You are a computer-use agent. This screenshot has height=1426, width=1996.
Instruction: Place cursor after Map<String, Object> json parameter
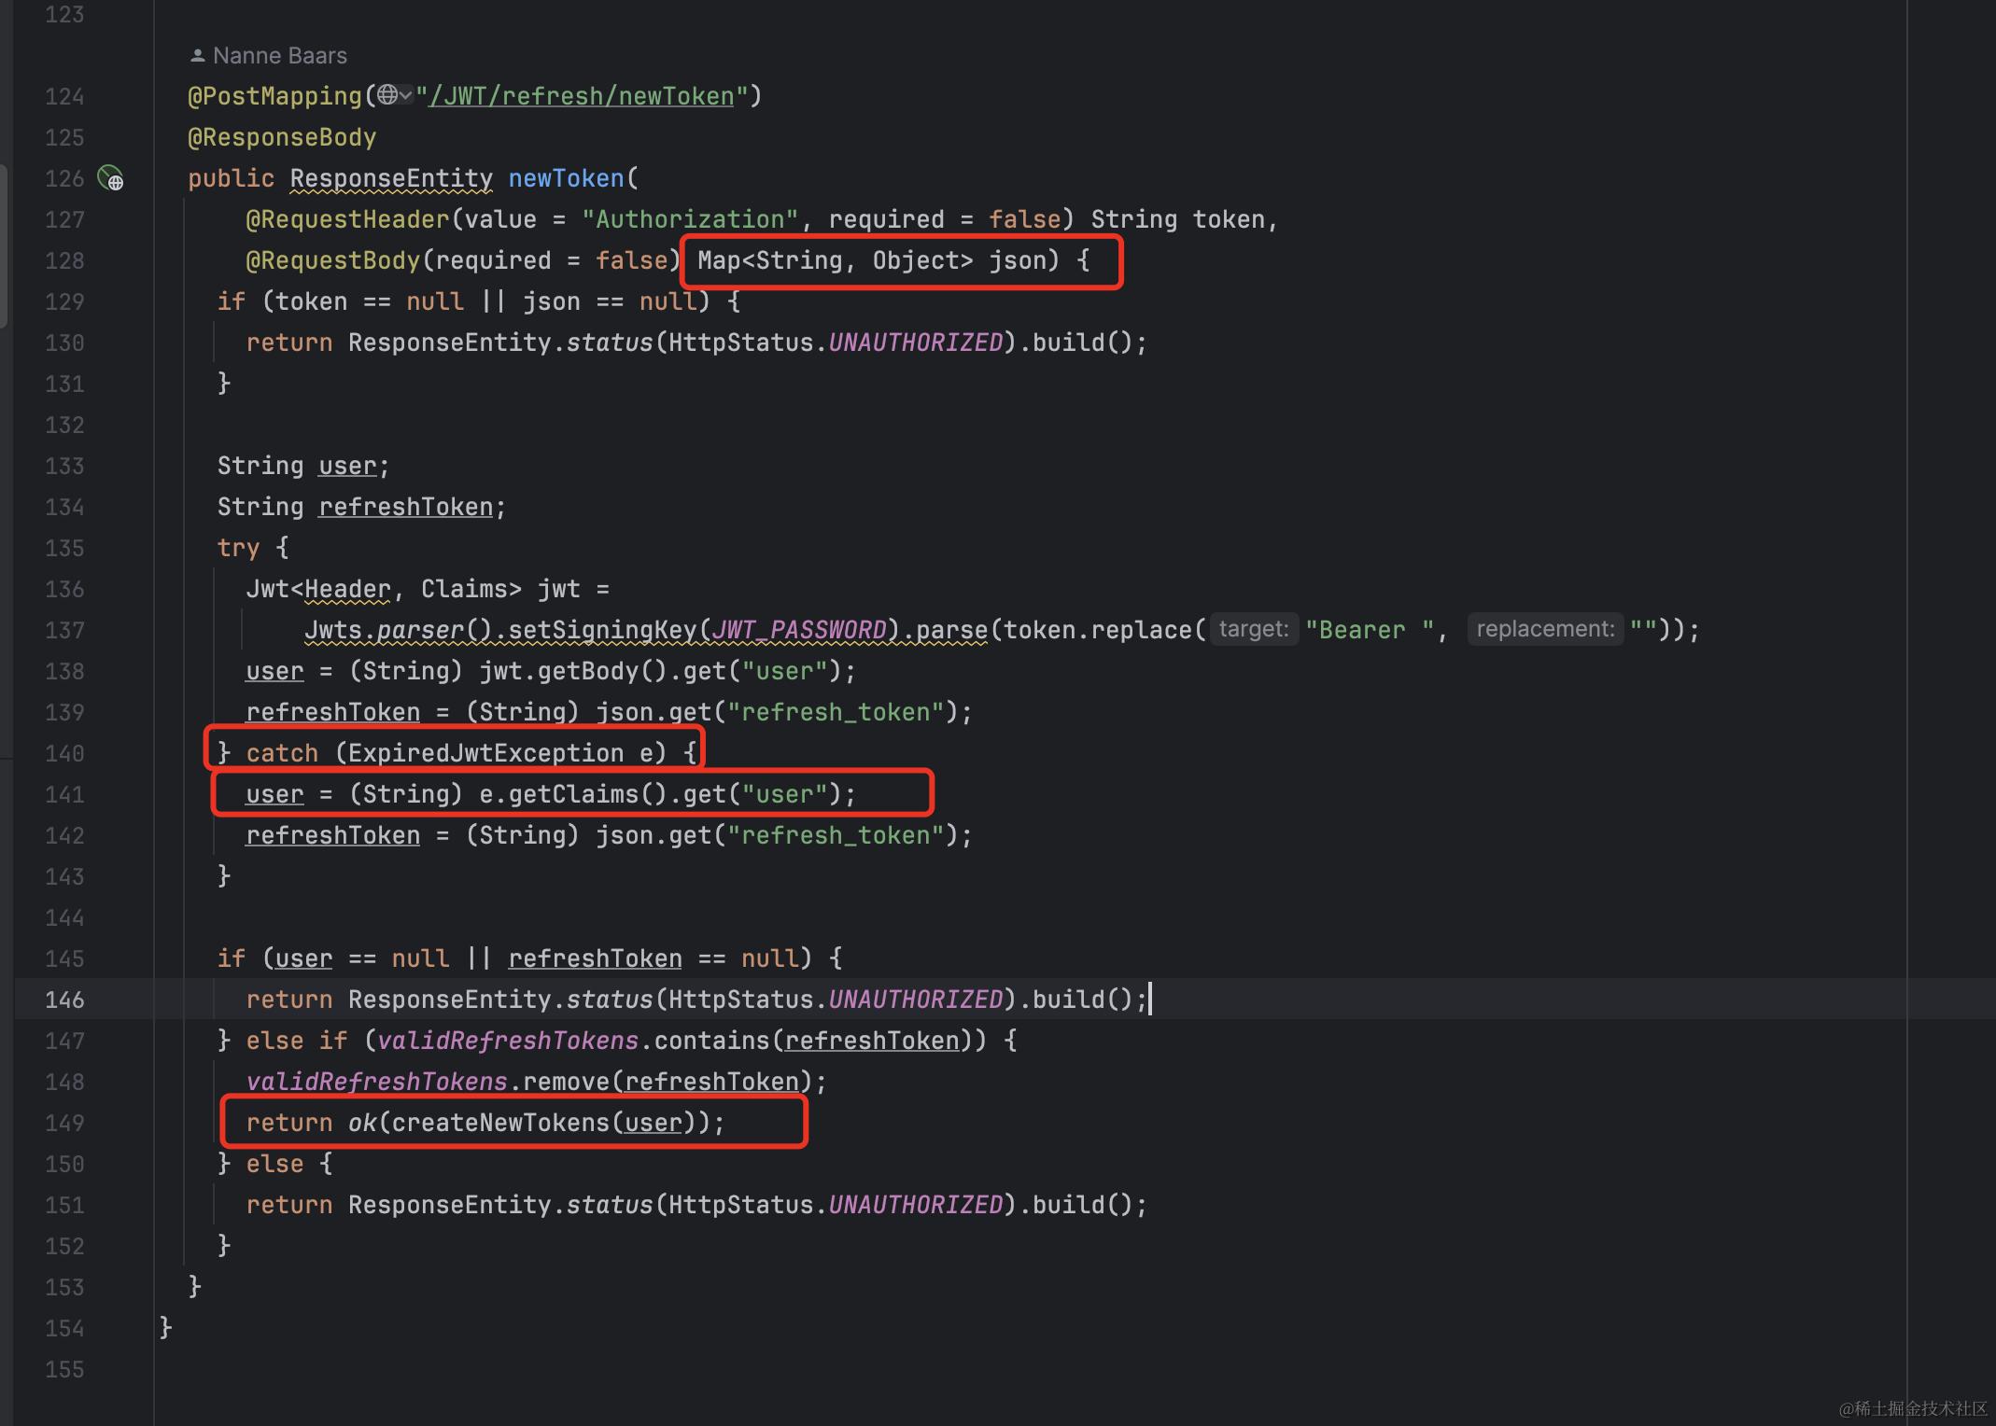pyautogui.click(x=1047, y=260)
